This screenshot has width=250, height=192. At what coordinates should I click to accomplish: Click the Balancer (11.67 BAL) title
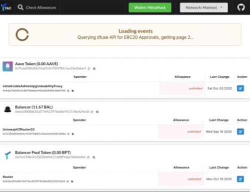coord(34,107)
